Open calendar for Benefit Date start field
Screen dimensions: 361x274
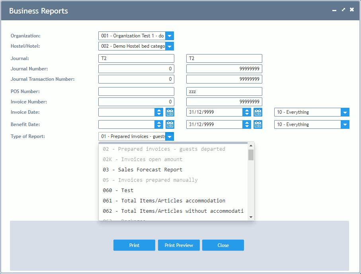click(170, 124)
